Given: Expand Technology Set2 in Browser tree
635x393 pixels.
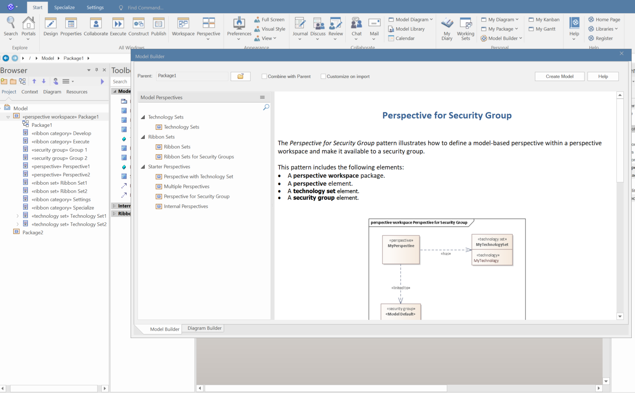Looking at the screenshot, I should [x=17, y=224].
